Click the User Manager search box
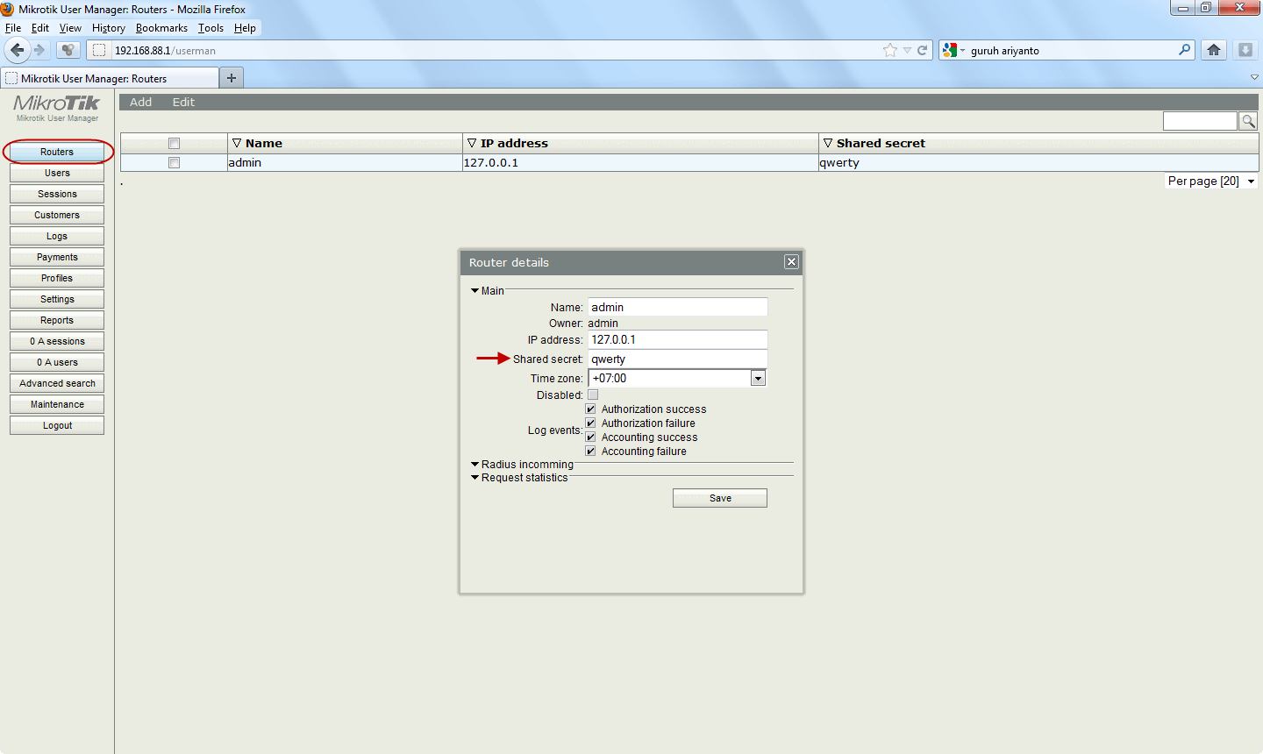 point(1200,121)
